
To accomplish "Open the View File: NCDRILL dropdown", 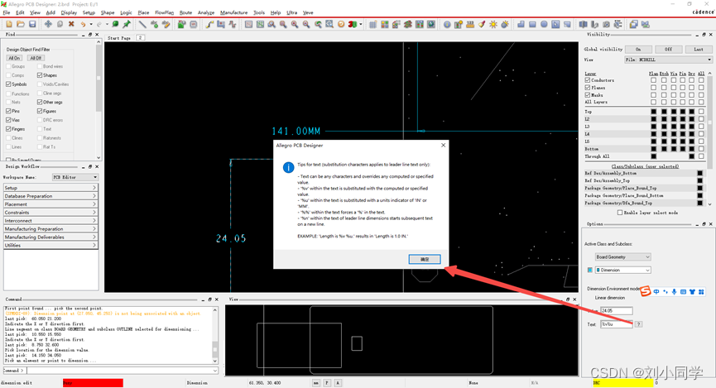I will coord(669,60).
